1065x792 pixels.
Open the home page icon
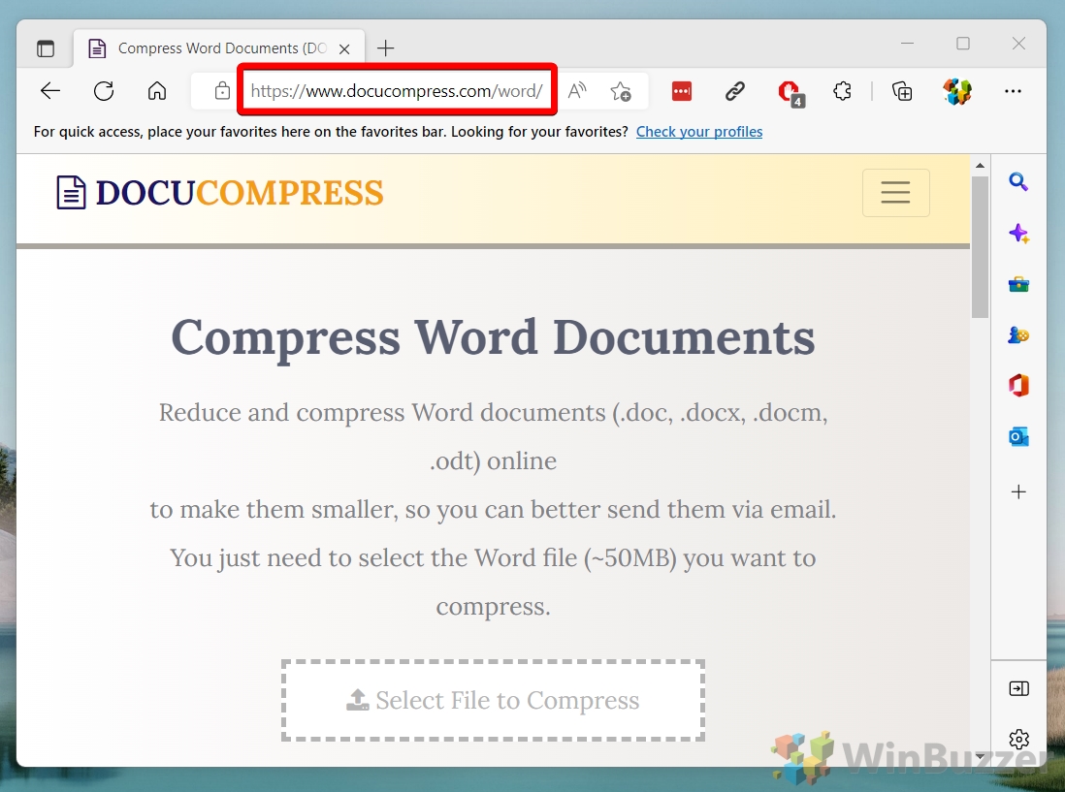[x=157, y=91]
